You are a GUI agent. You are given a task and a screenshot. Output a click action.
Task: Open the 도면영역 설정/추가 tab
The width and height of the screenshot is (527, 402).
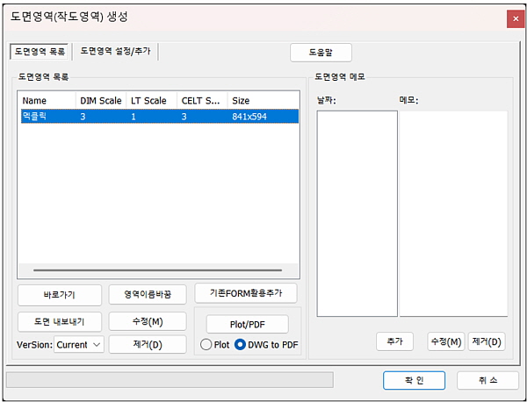point(115,52)
